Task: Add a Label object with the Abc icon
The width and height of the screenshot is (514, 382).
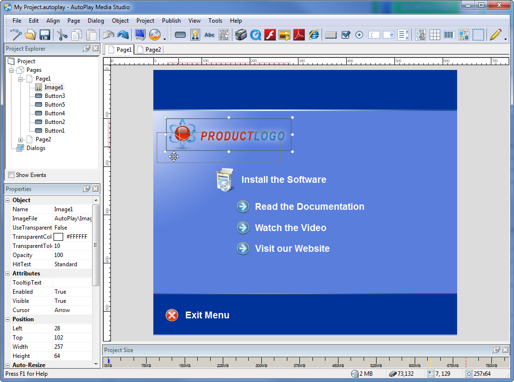Action: (x=209, y=35)
